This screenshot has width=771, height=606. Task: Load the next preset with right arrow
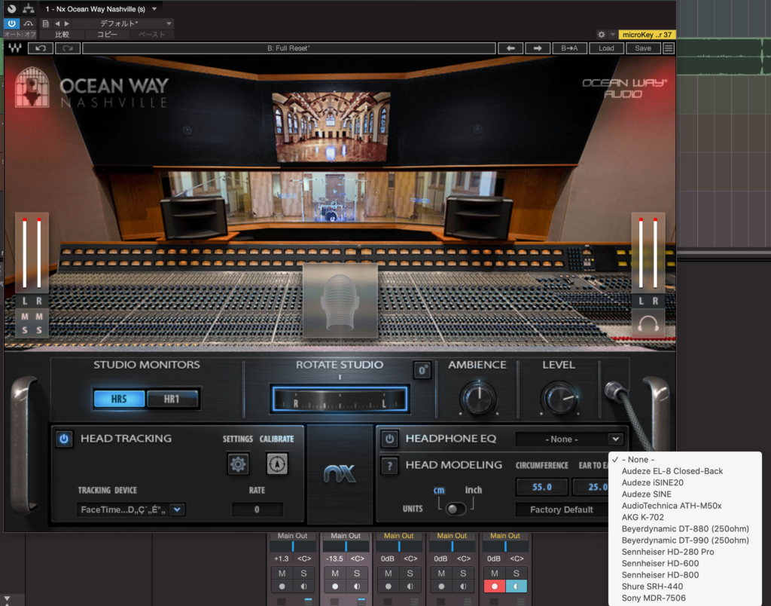click(x=538, y=48)
